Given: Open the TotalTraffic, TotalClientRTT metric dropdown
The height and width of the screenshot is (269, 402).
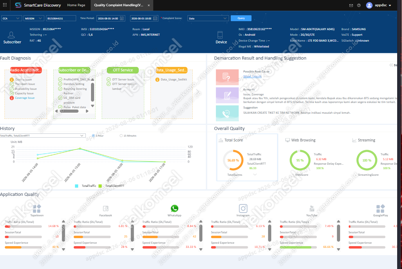Looking at the screenshot, I should click(43, 136).
